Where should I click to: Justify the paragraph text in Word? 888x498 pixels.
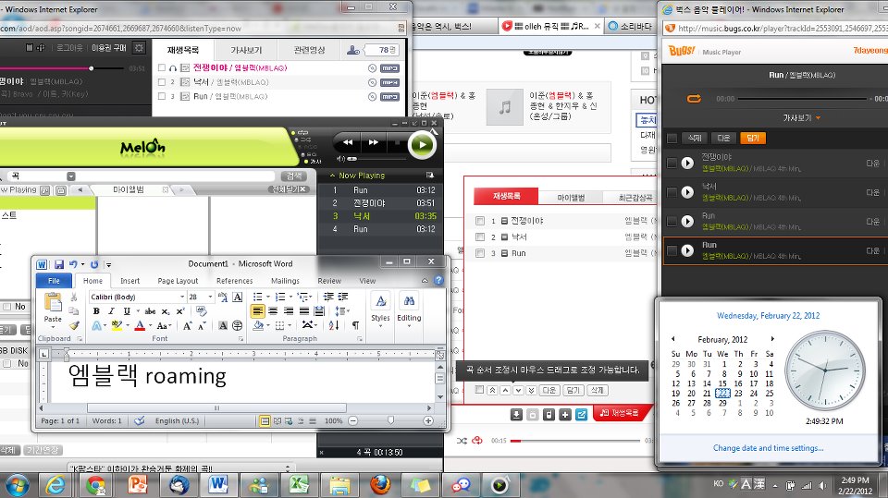pos(304,311)
